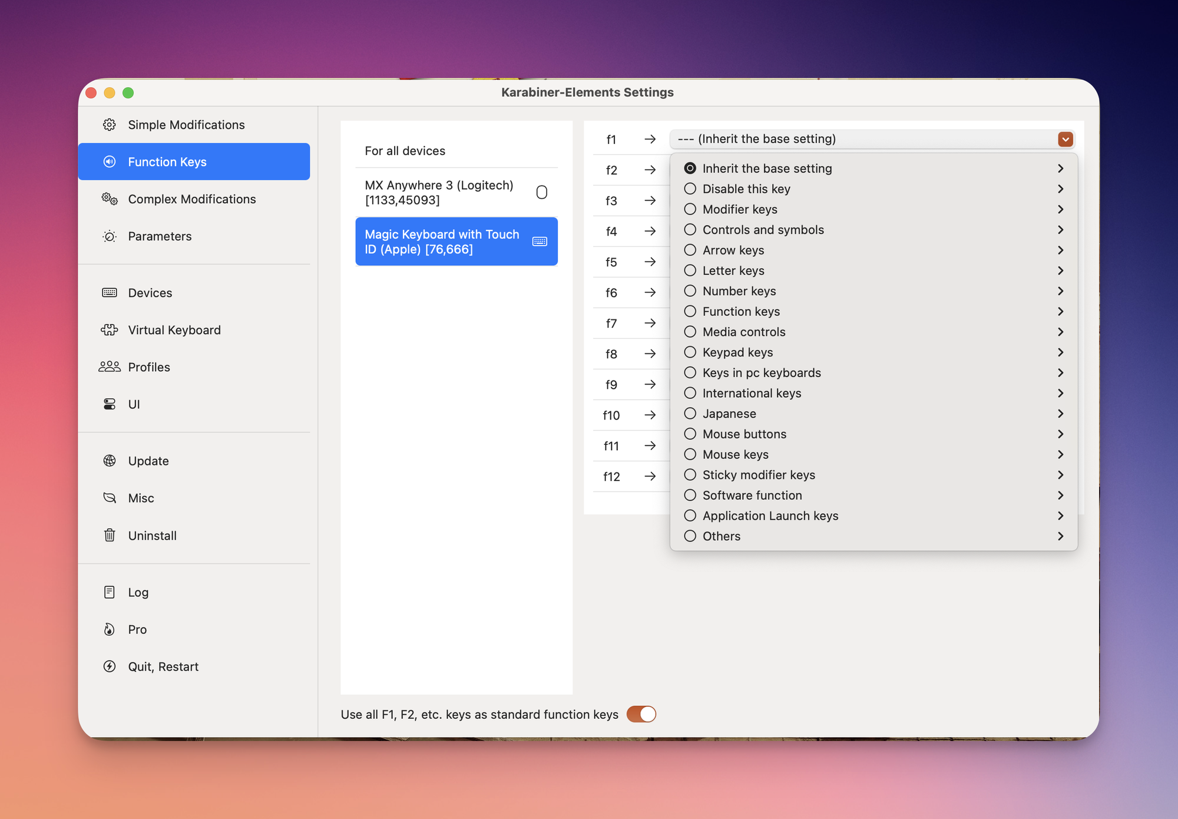Click the Complex Modifications gears icon
The image size is (1178, 819).
coord(110,199)
